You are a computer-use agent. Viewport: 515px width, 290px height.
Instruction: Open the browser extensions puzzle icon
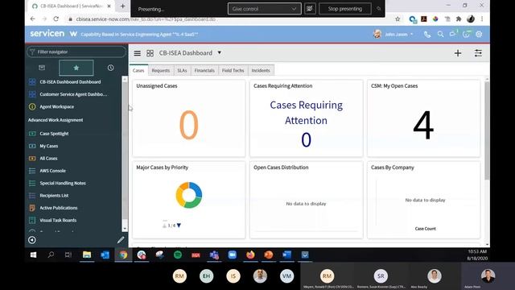459,19
